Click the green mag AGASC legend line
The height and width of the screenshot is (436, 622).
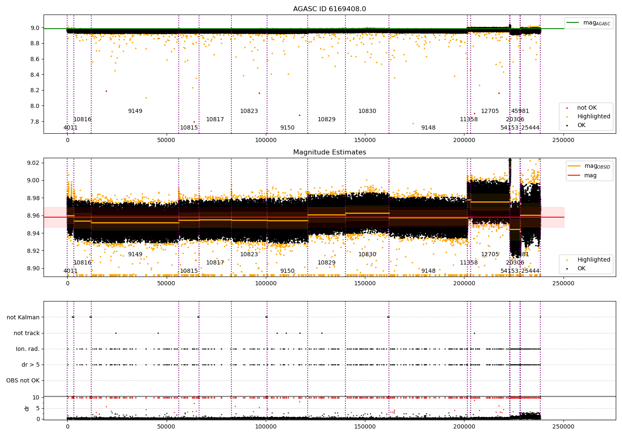[x=573, y=23]
